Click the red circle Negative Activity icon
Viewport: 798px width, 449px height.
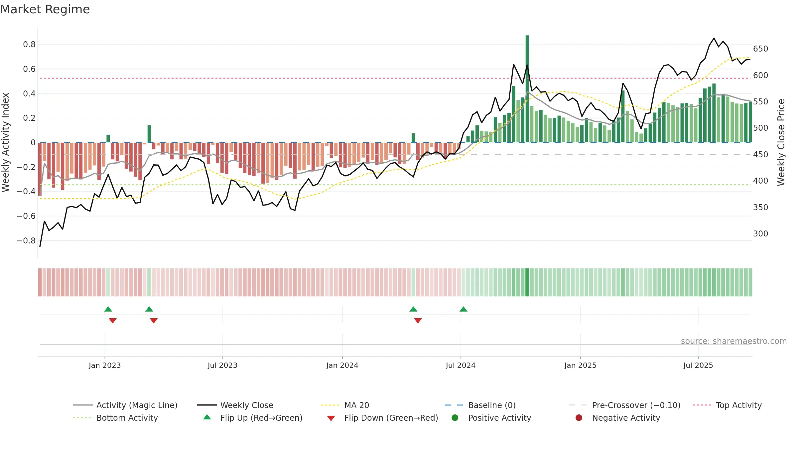579,418
